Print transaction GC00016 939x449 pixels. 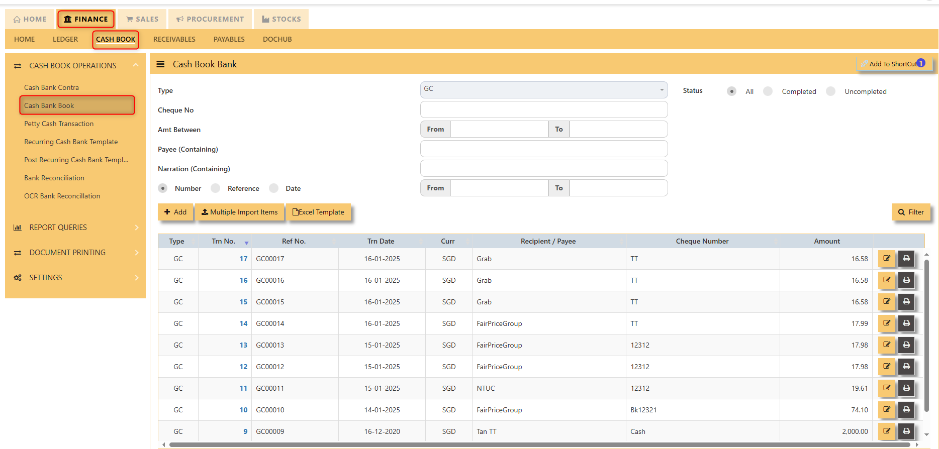pos(906,280)
